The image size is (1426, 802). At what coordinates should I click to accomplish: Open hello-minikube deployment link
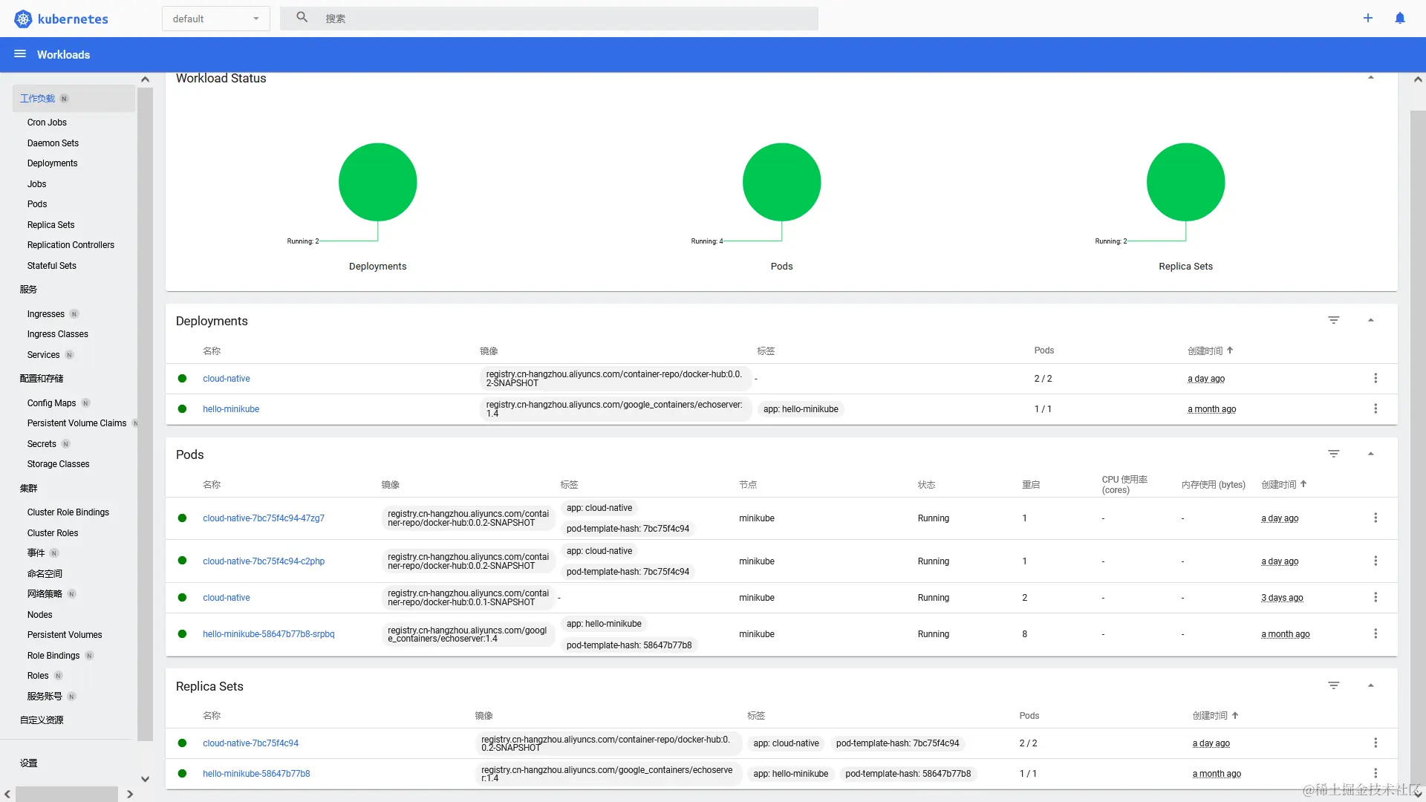pyautogui.click(x=231, y=409)
